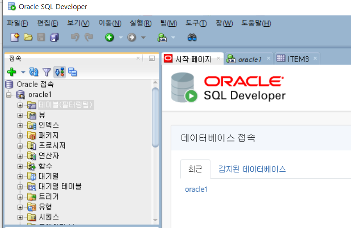Close the ITEM3 tab
The width and height of the screenshot is (351, 228).
[x=315, y=58]
